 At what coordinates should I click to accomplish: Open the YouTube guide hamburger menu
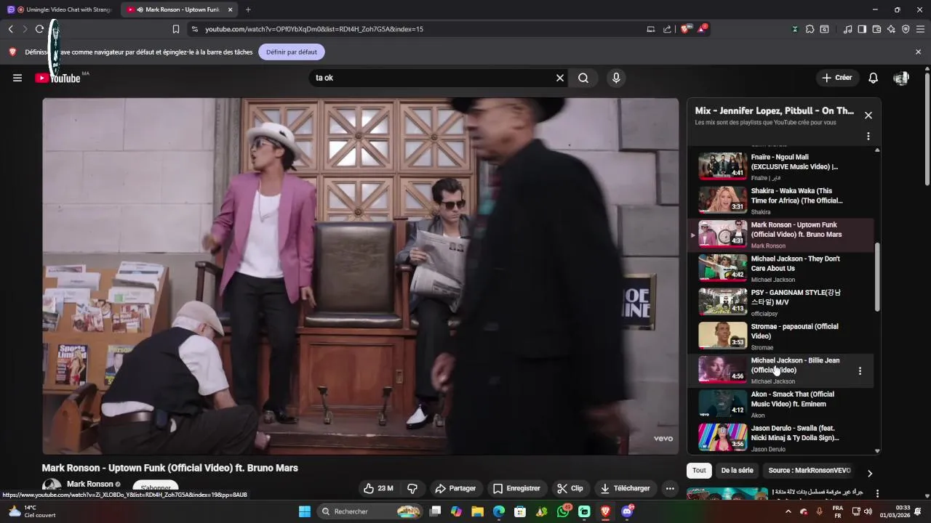tap(17, 78)
